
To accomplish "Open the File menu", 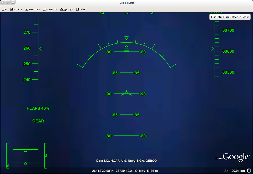I will point(4,9).
